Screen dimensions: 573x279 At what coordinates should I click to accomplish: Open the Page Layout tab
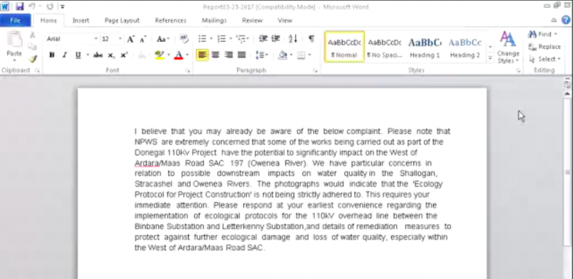click(122, 21)
